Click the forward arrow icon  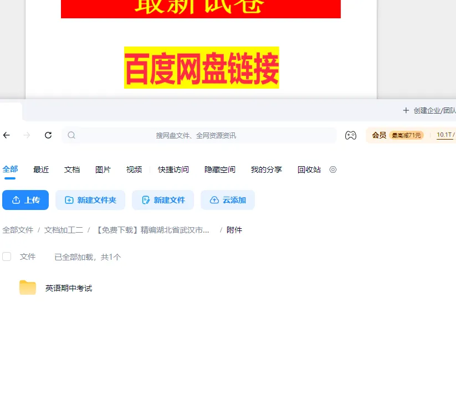(27, 135)
